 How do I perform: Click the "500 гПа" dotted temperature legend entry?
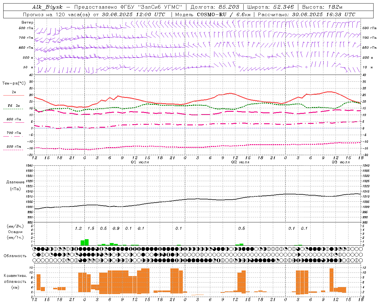point(14,147)
